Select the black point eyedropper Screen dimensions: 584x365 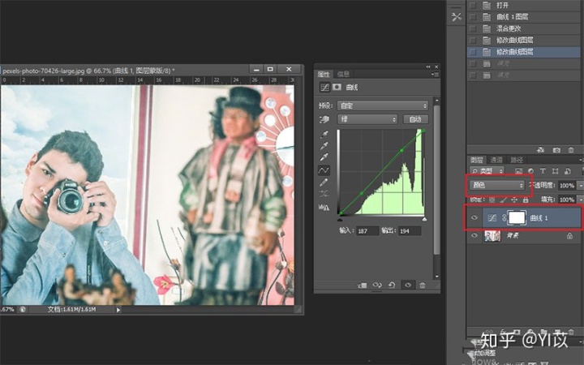324,135
